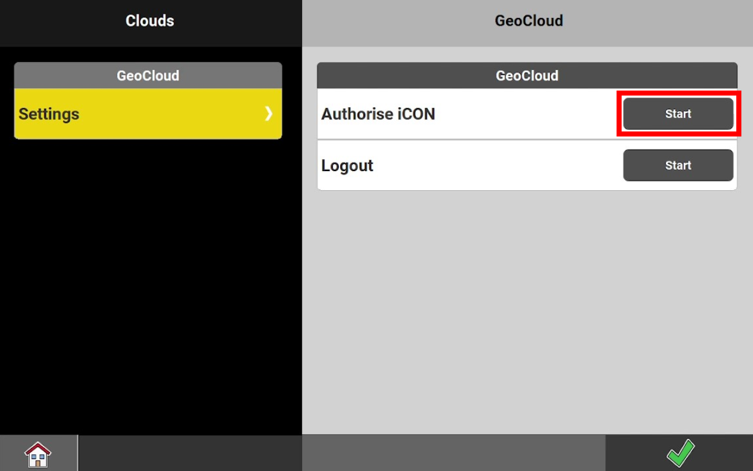753x471 pixels.
Task: Click the home icon in bottom bar
Action: pyautogui.click(x=38, y=454)
